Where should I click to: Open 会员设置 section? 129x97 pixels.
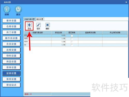point(11,44)
